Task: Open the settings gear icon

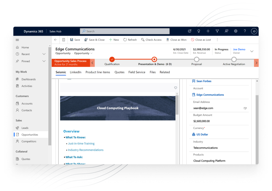Action: click(236, 31)
